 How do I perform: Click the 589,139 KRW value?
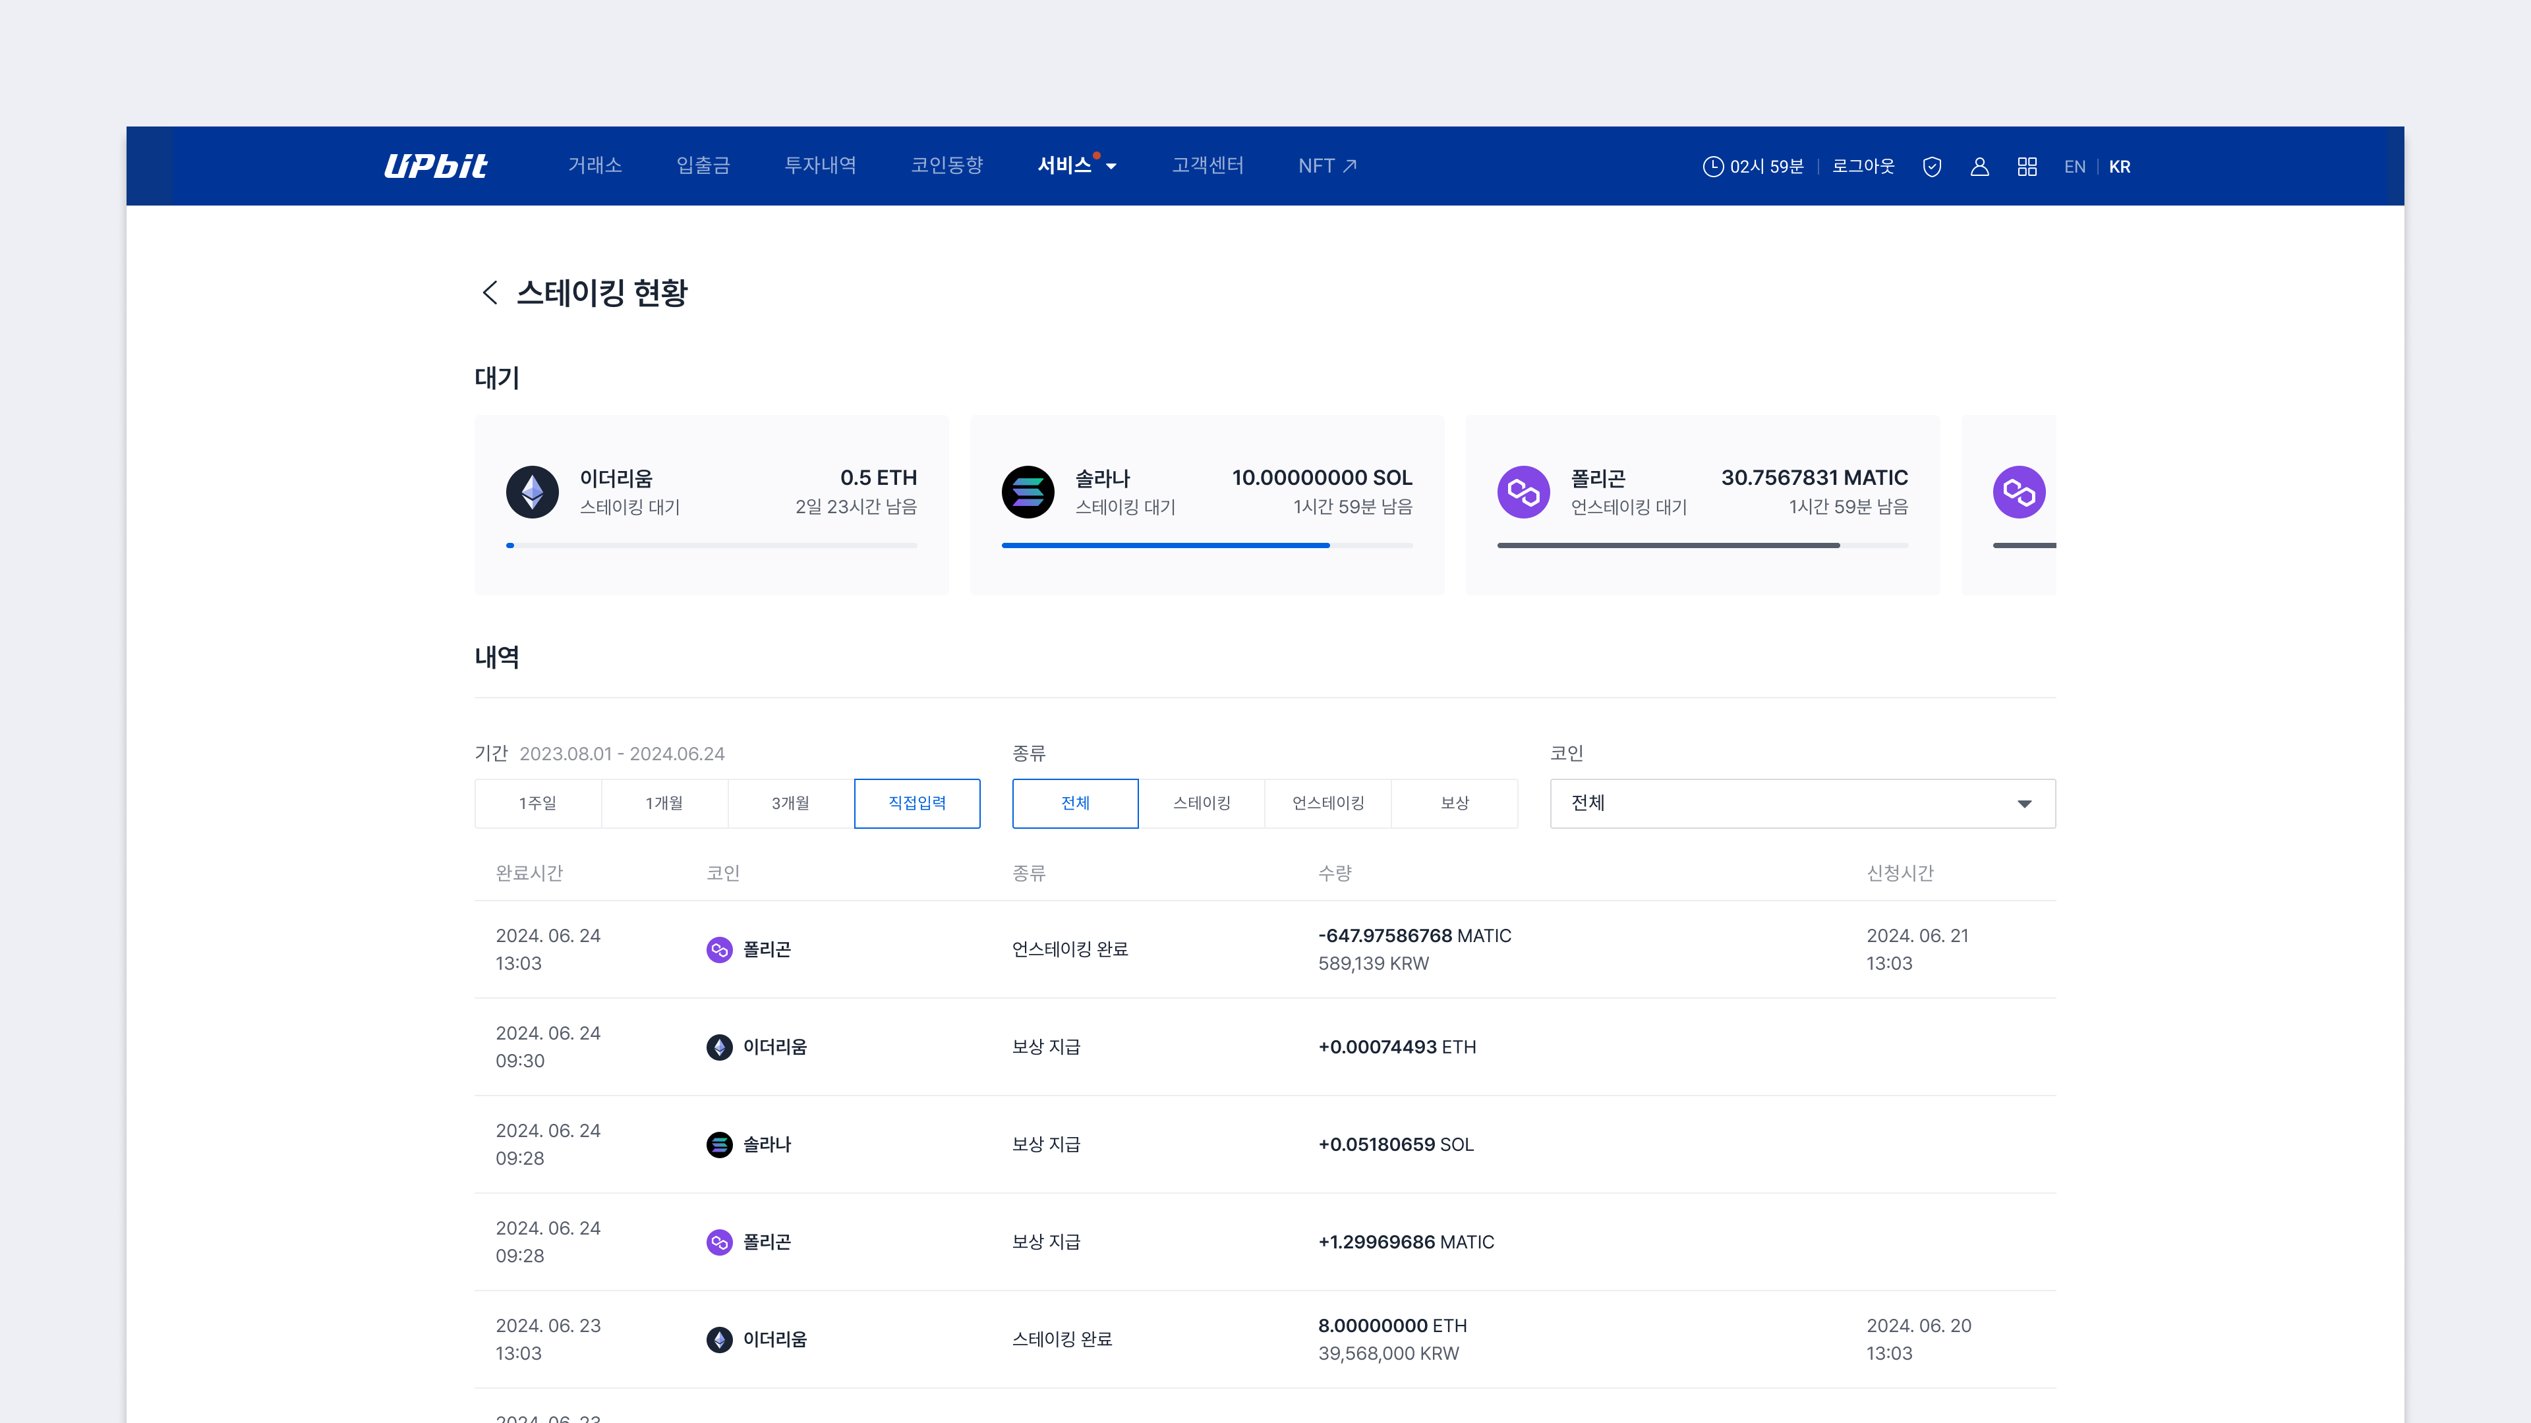1372,964
